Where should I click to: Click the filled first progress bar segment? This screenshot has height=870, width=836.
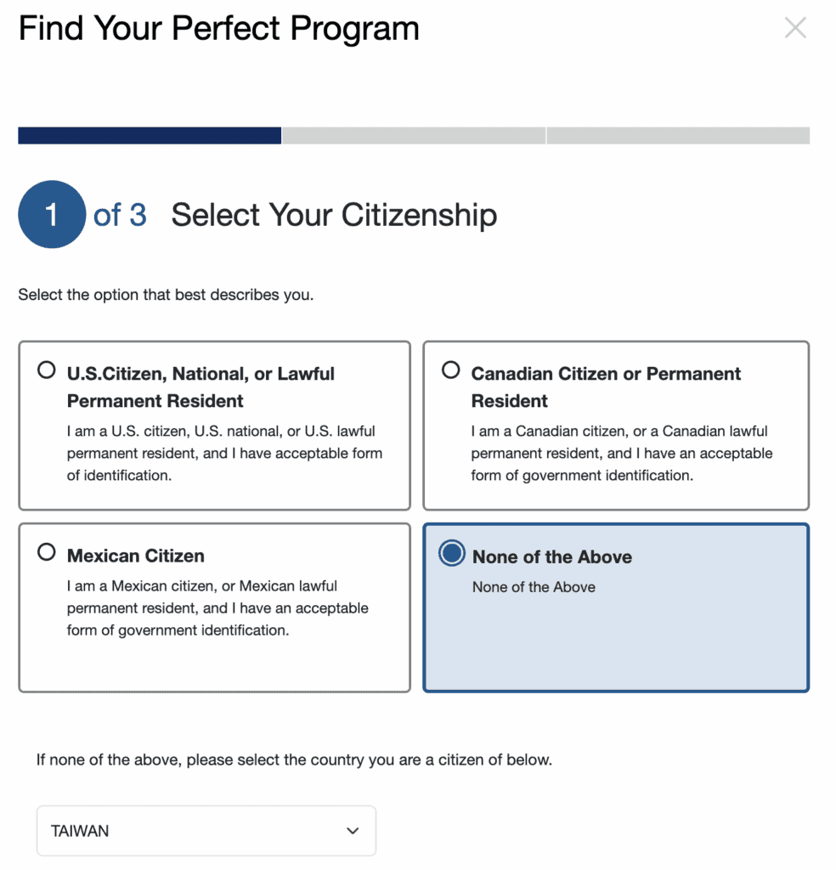149,135
